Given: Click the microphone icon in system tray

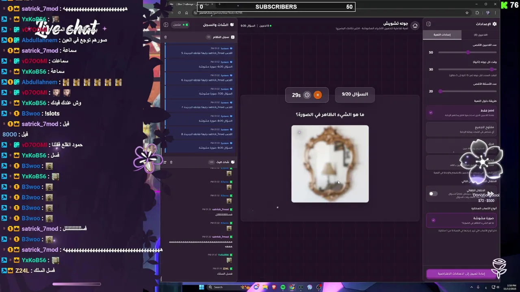Looking at the screenshot, I should pyautogui.click(x=478, y=287).
